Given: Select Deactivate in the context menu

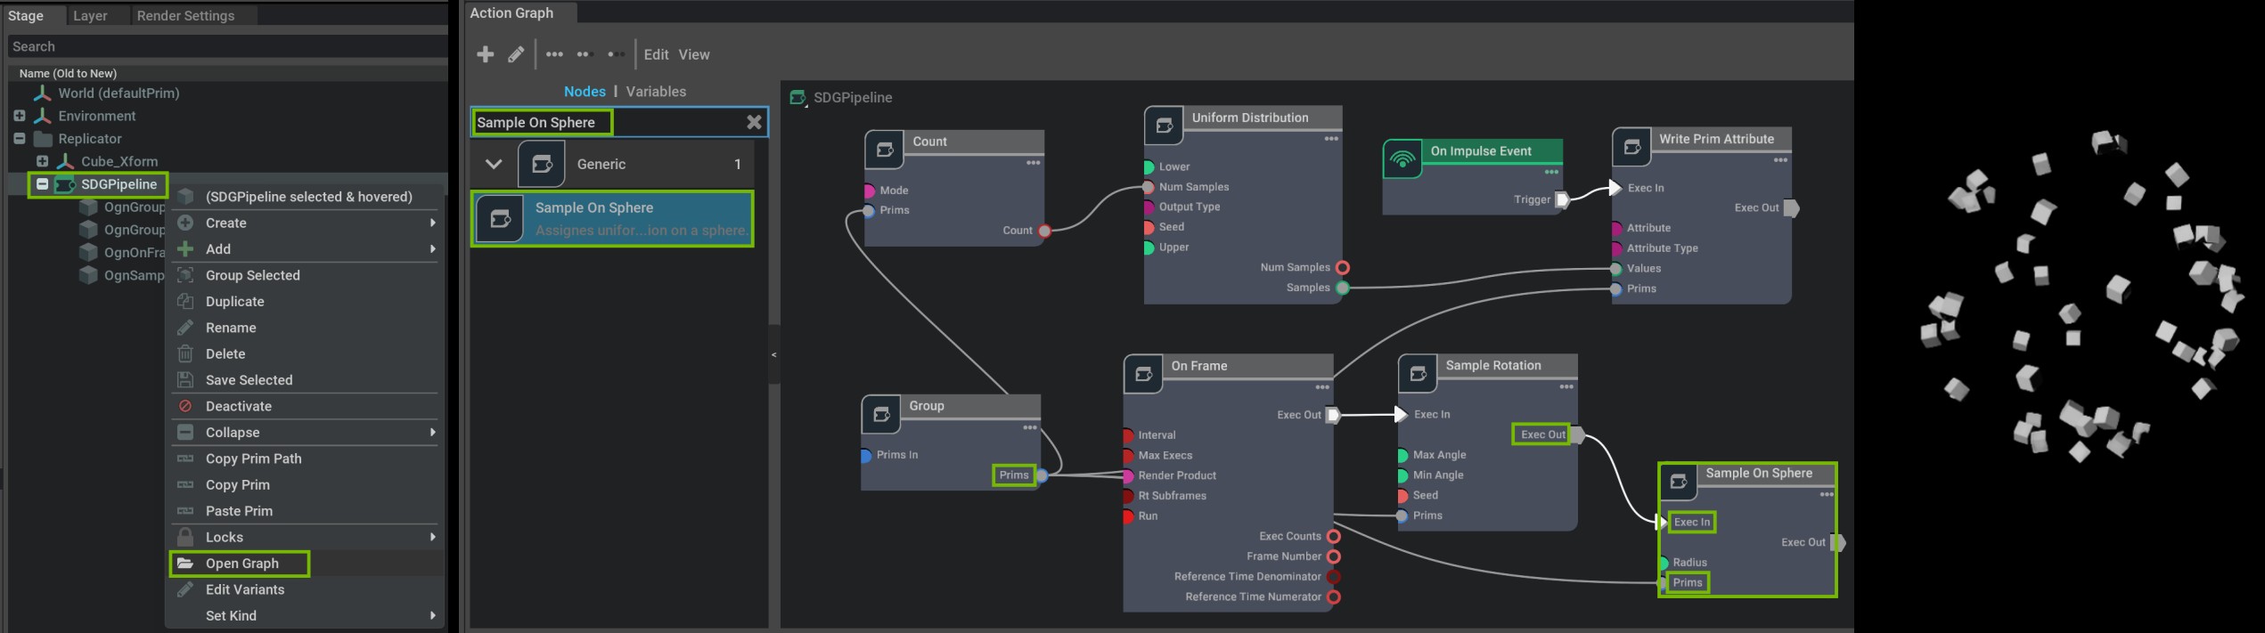Looking at the screenshot, I should (x=238, y=406).
